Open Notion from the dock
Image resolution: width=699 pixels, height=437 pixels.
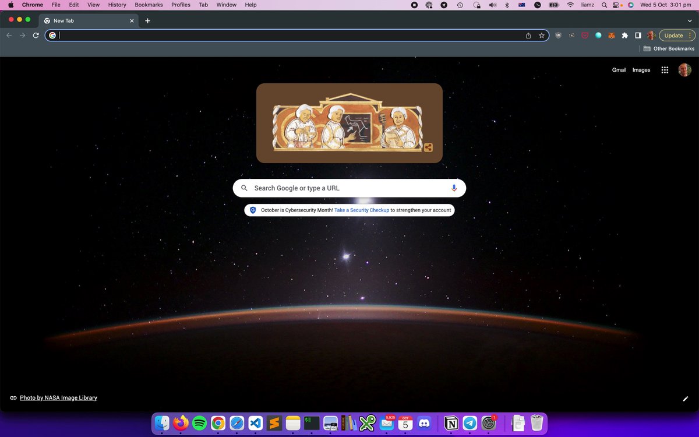[451, 422]
